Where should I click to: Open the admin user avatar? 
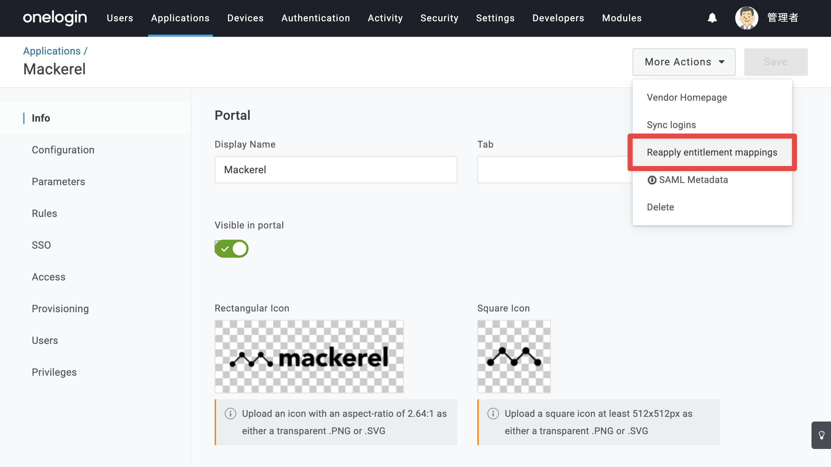pyautogui.click(x=746, y=18)
